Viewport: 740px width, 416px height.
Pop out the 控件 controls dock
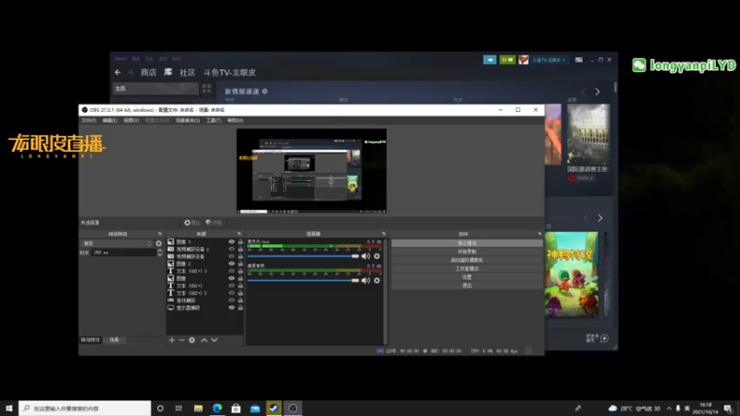[539, 234]
